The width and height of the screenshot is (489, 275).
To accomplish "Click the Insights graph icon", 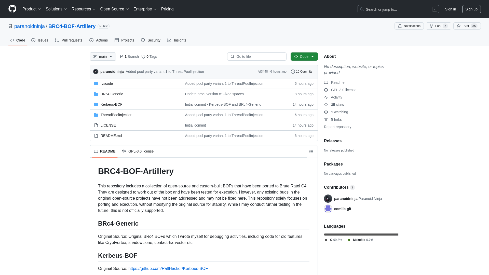I will coord(169,40).
